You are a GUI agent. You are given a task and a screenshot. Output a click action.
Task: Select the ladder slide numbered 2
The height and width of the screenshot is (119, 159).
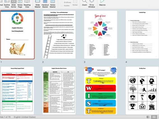(x=59, y=35)
